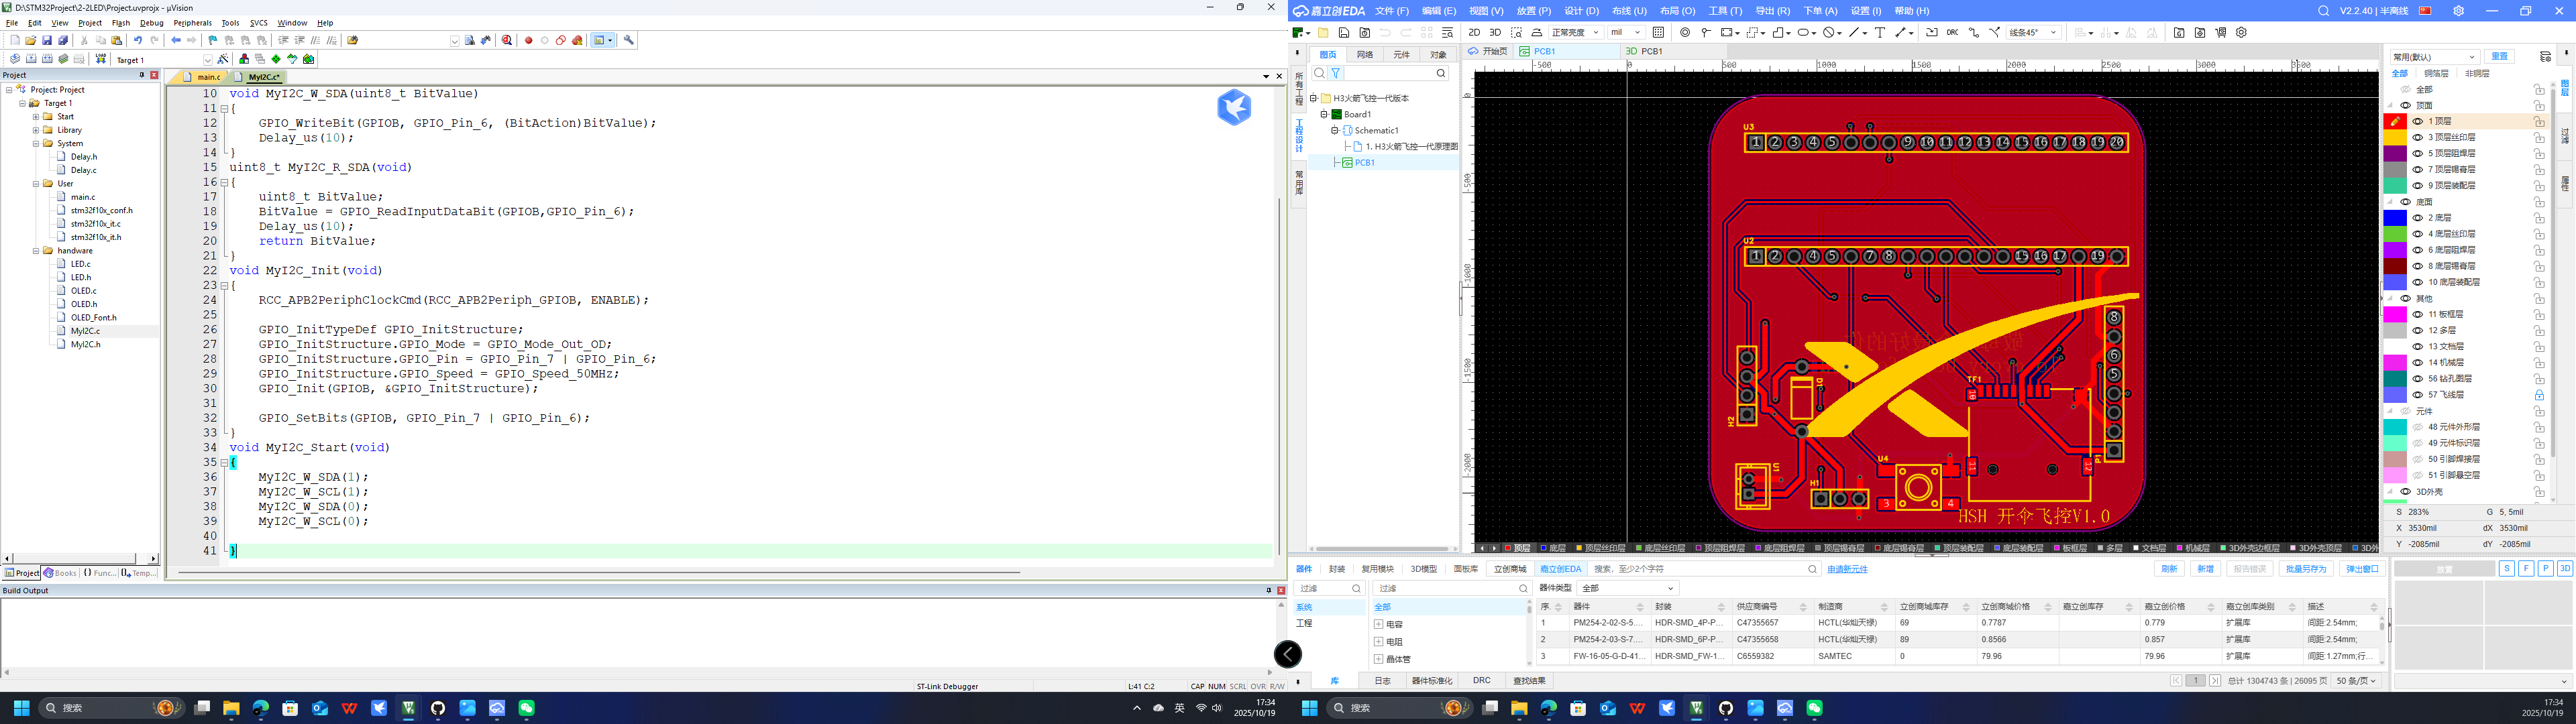This screenshot has height=724, width=2576.
Task: Toggle visibility of 2 底层 layer
Action: coord(2418,217)
